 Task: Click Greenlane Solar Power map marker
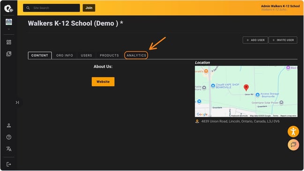tap(282, 103)
